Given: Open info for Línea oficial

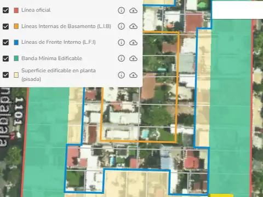Looking at the screenshot, I should coord(121,10).
